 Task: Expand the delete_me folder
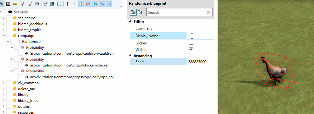3,89
